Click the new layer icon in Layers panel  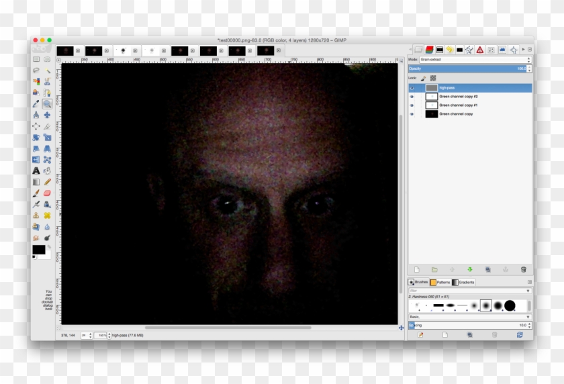coord(416,269)
